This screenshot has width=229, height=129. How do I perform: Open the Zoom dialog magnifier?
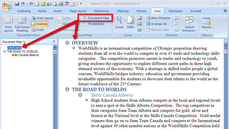coord(119,22)
